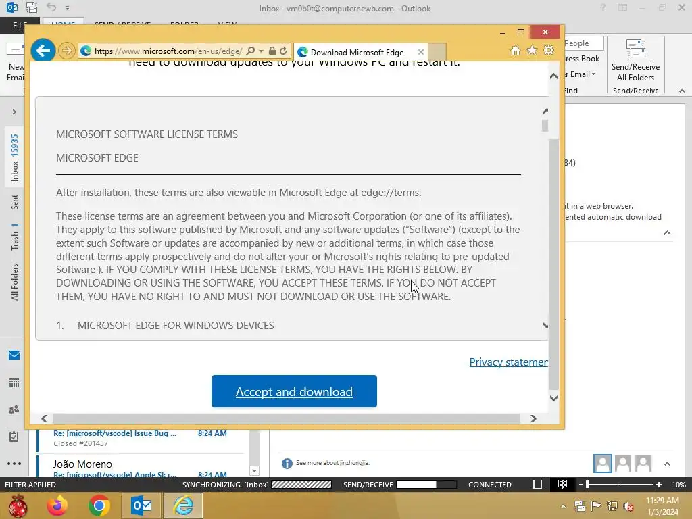Screen dimensions: 692x519
Task: Click the muted speaker volume tray icon
Action: click(628, 506)
